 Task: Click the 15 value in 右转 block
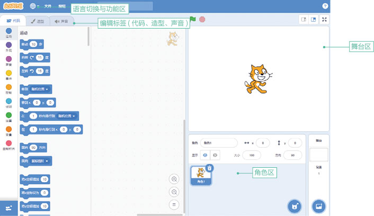[40, 58]
